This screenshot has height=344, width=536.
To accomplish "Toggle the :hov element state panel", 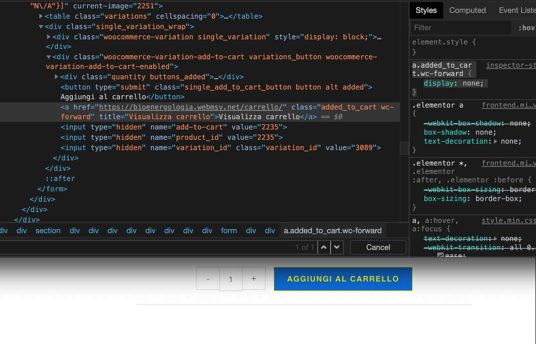I will 526,28.
